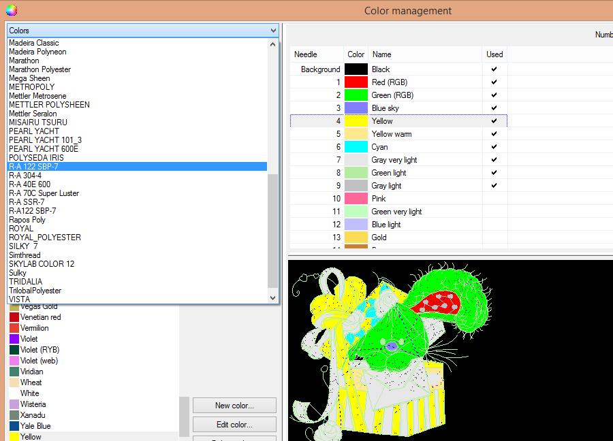The image size is (613, 441).
Task: Choose POLYSEDA IRIS palette
Action: [36, 158]
